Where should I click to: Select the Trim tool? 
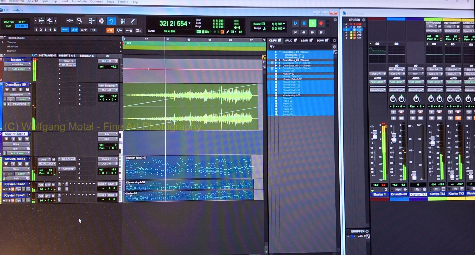click(91, 21)
